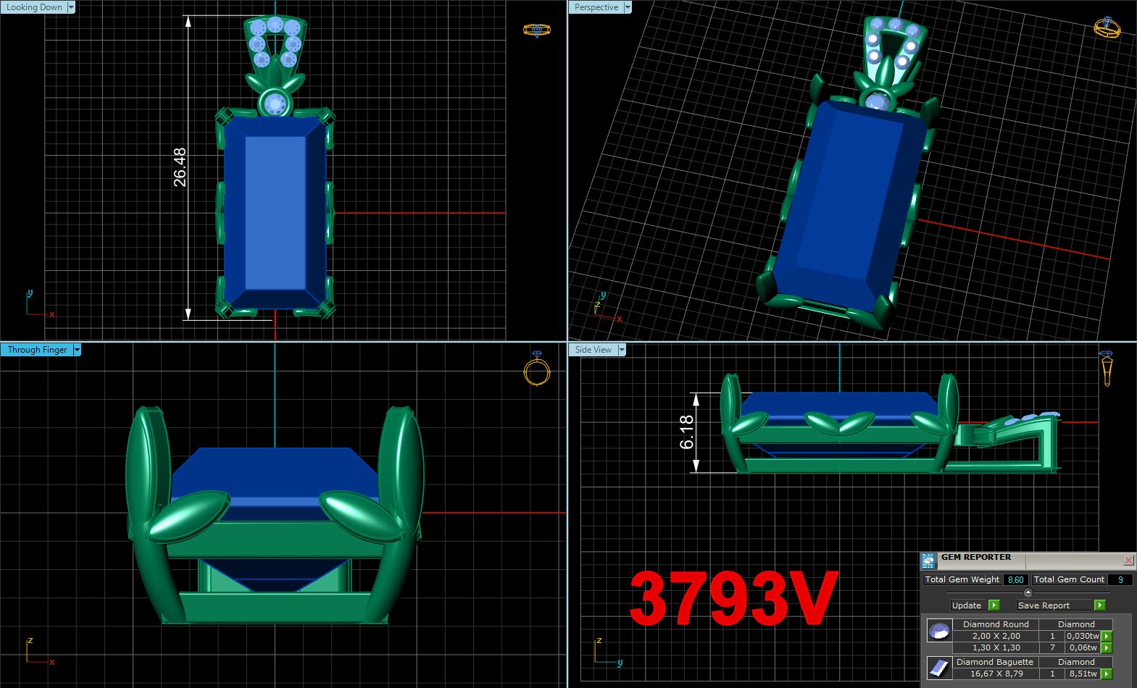Click green arrow for the 16,67 X 8,79 row
The width and height of the screenshot is (1137, 688).
point(1107,674)
